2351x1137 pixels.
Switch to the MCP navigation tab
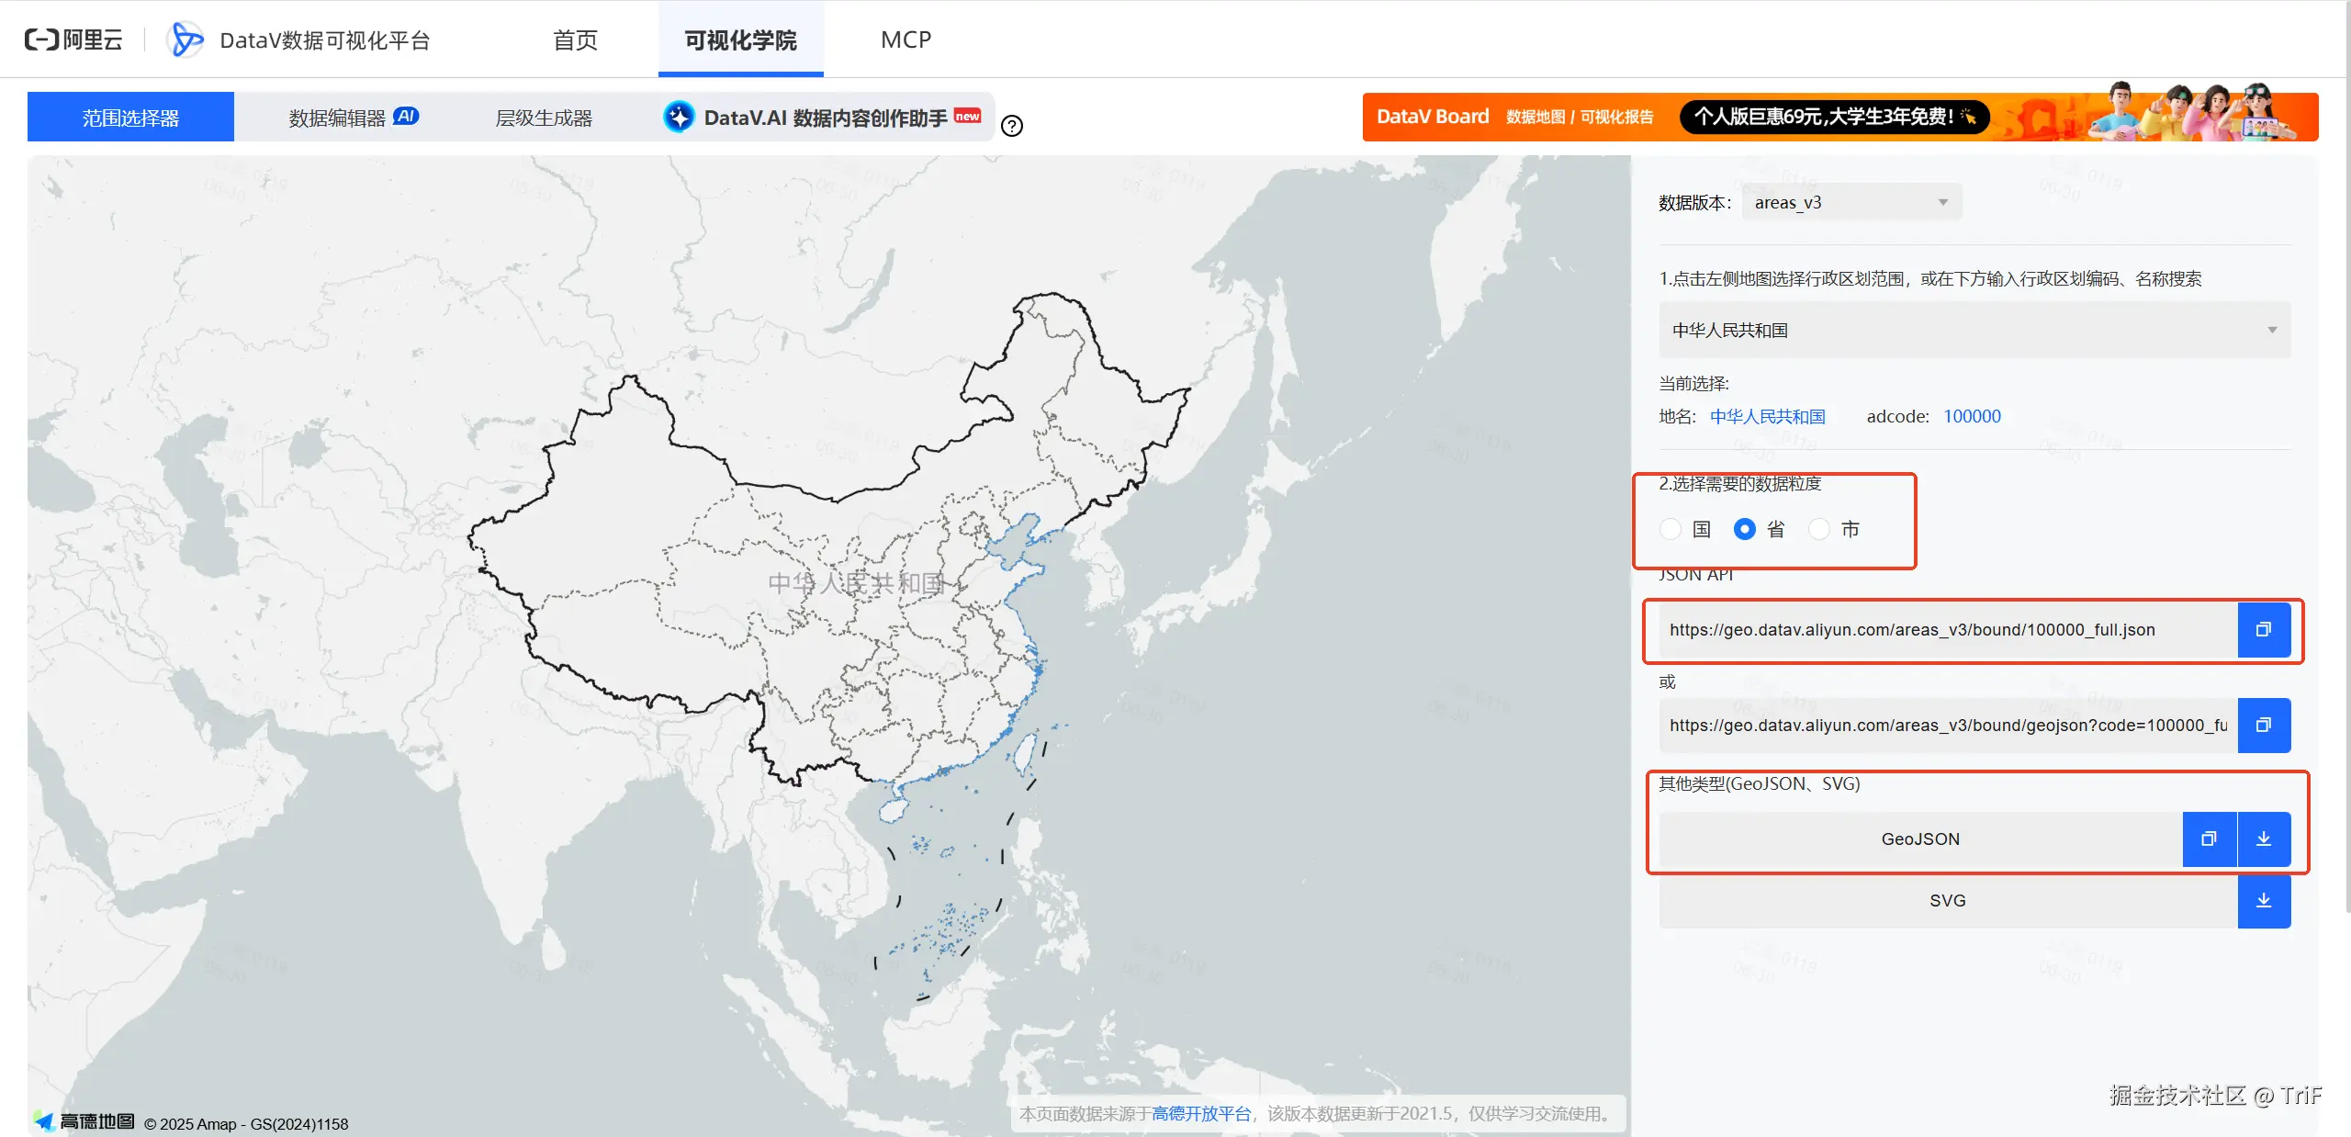[906, 39]
